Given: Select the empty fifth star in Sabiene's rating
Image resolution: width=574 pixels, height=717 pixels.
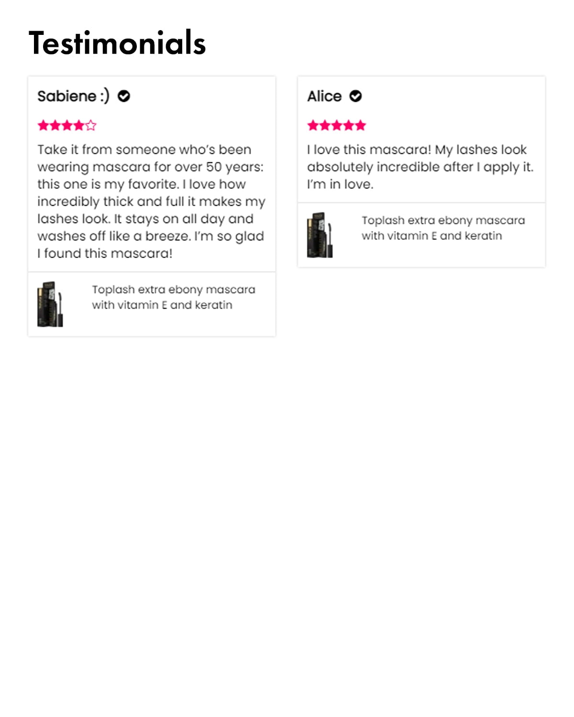Looking at the screenshot, I should click(x=91, y=126).
